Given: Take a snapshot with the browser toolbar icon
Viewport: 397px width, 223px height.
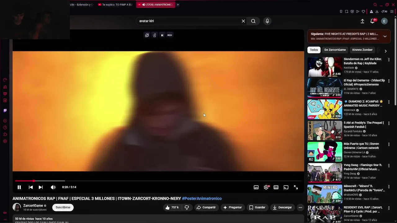Looking at the screenshot, I should (x=346, y=11).
